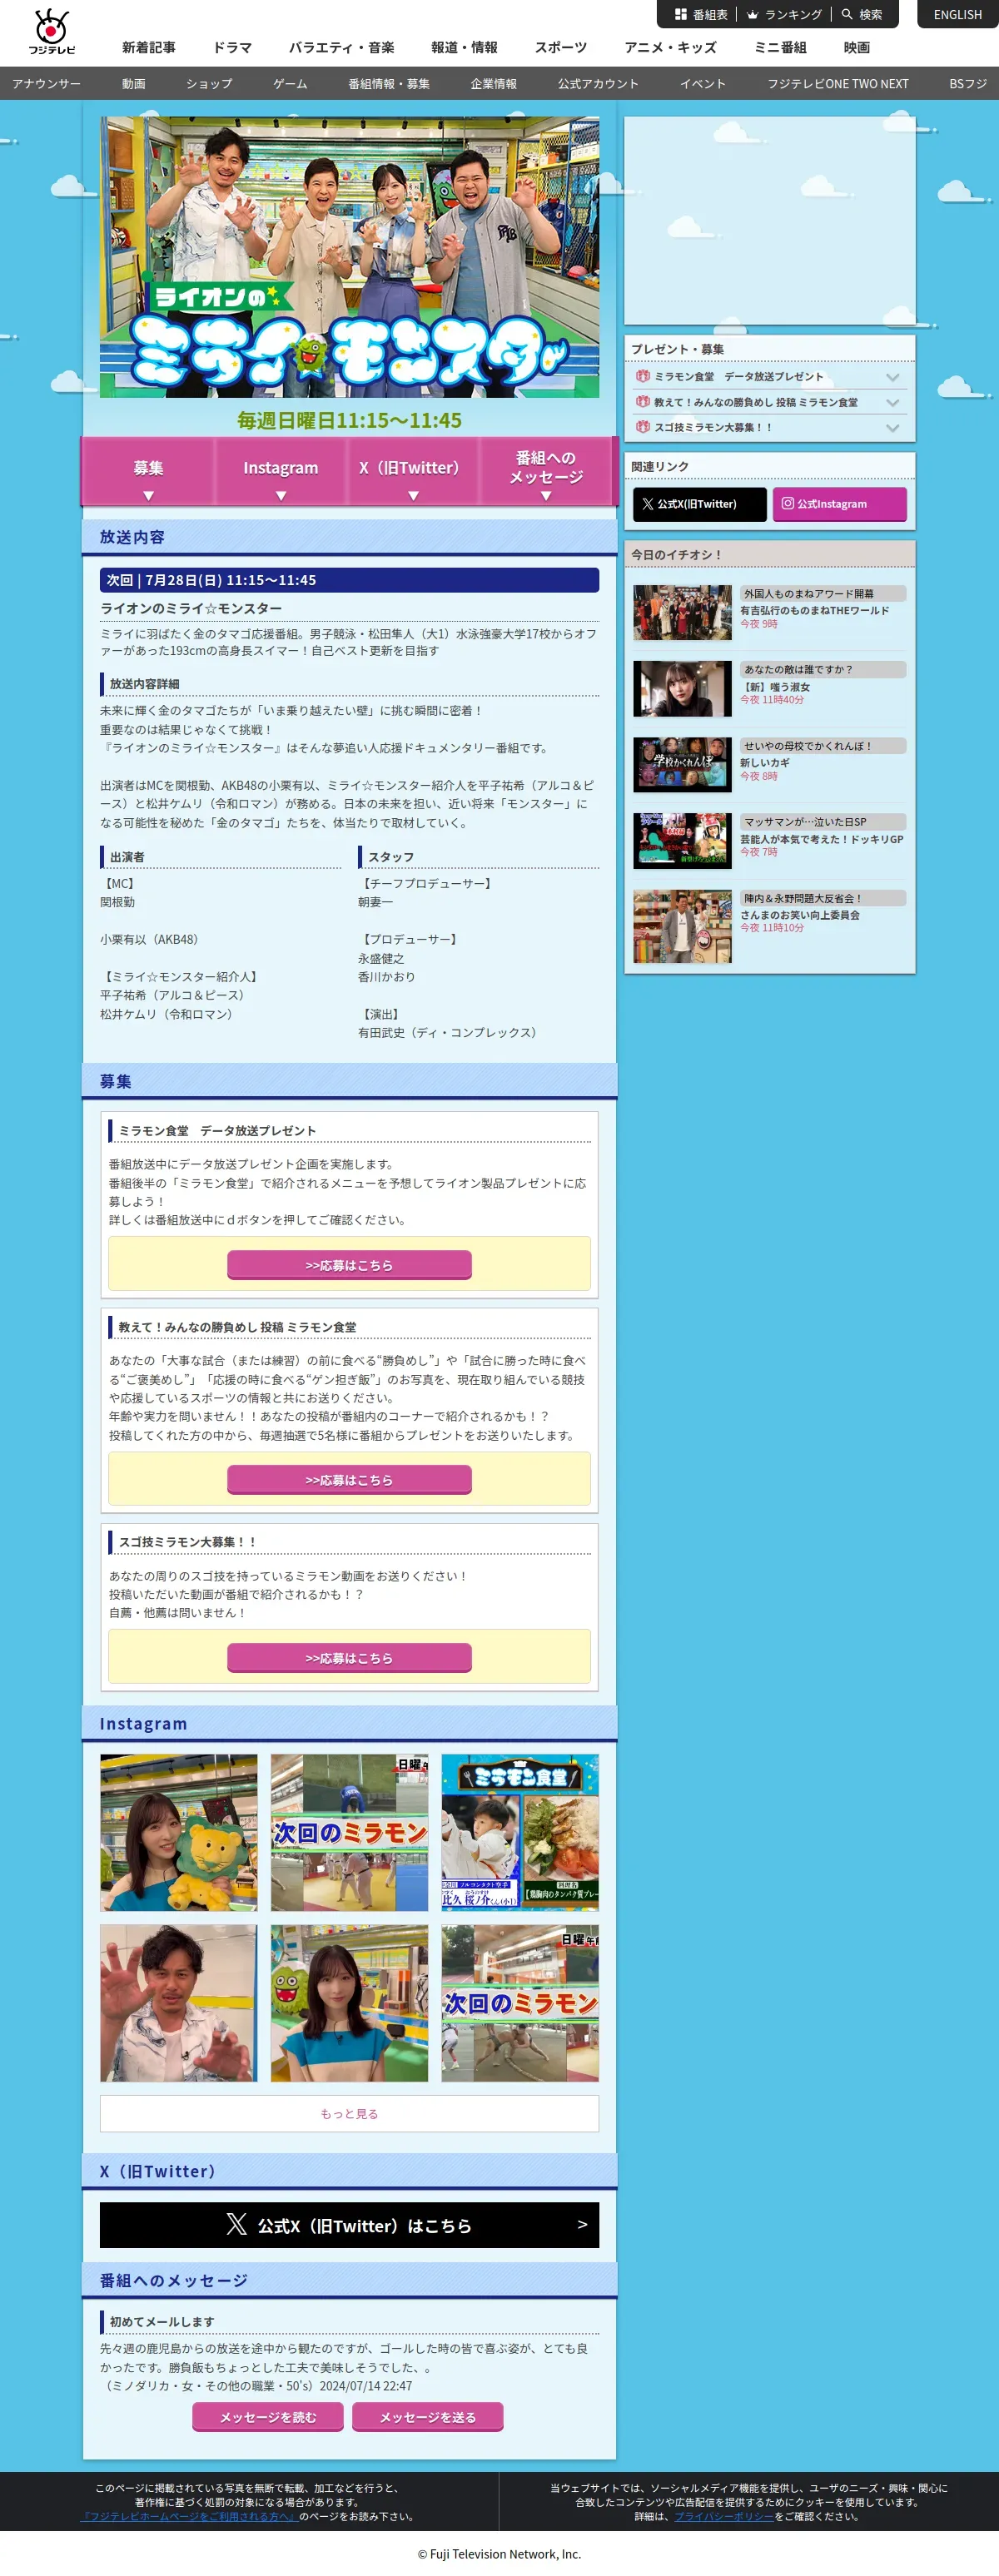Open 番組表 grid icon in the header
Image resolution: width=999 pixels, height=2576 pixels.
[x=681, y=14]
